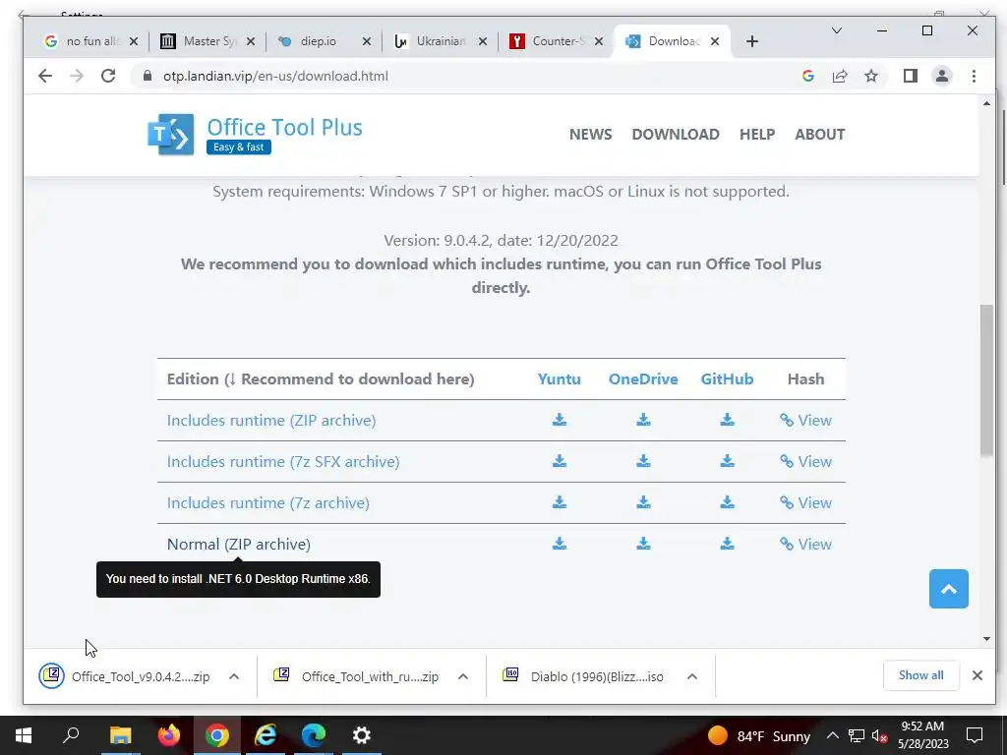This screenshot has width=1007, height=755.
Task: Click Normal (ZIP archive) edition link
Action: (x=238, y=545)
